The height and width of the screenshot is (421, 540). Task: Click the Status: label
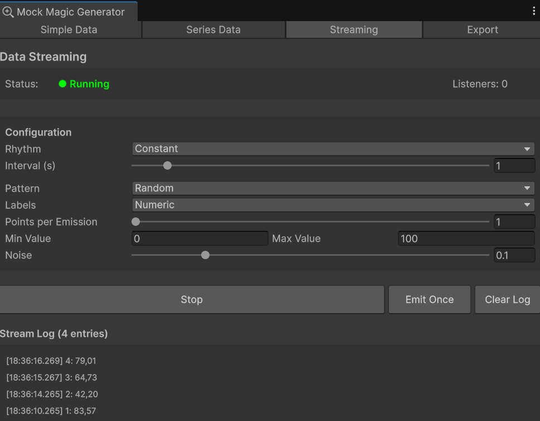pos(22,84)
